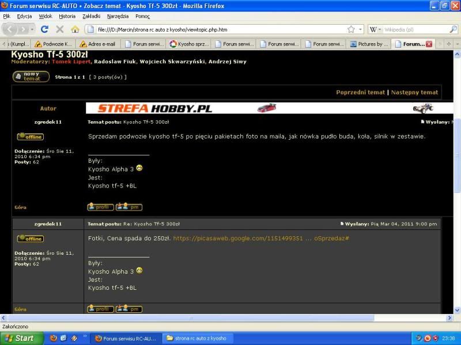This screenshot has height=345, width=461.
Task: Click the first post's 'pm' message button
Action: point(129,207)
